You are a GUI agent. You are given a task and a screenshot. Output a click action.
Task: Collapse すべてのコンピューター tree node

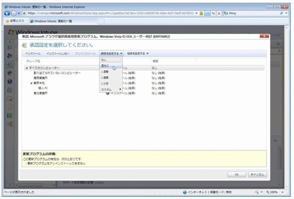(x=27, y=68)
